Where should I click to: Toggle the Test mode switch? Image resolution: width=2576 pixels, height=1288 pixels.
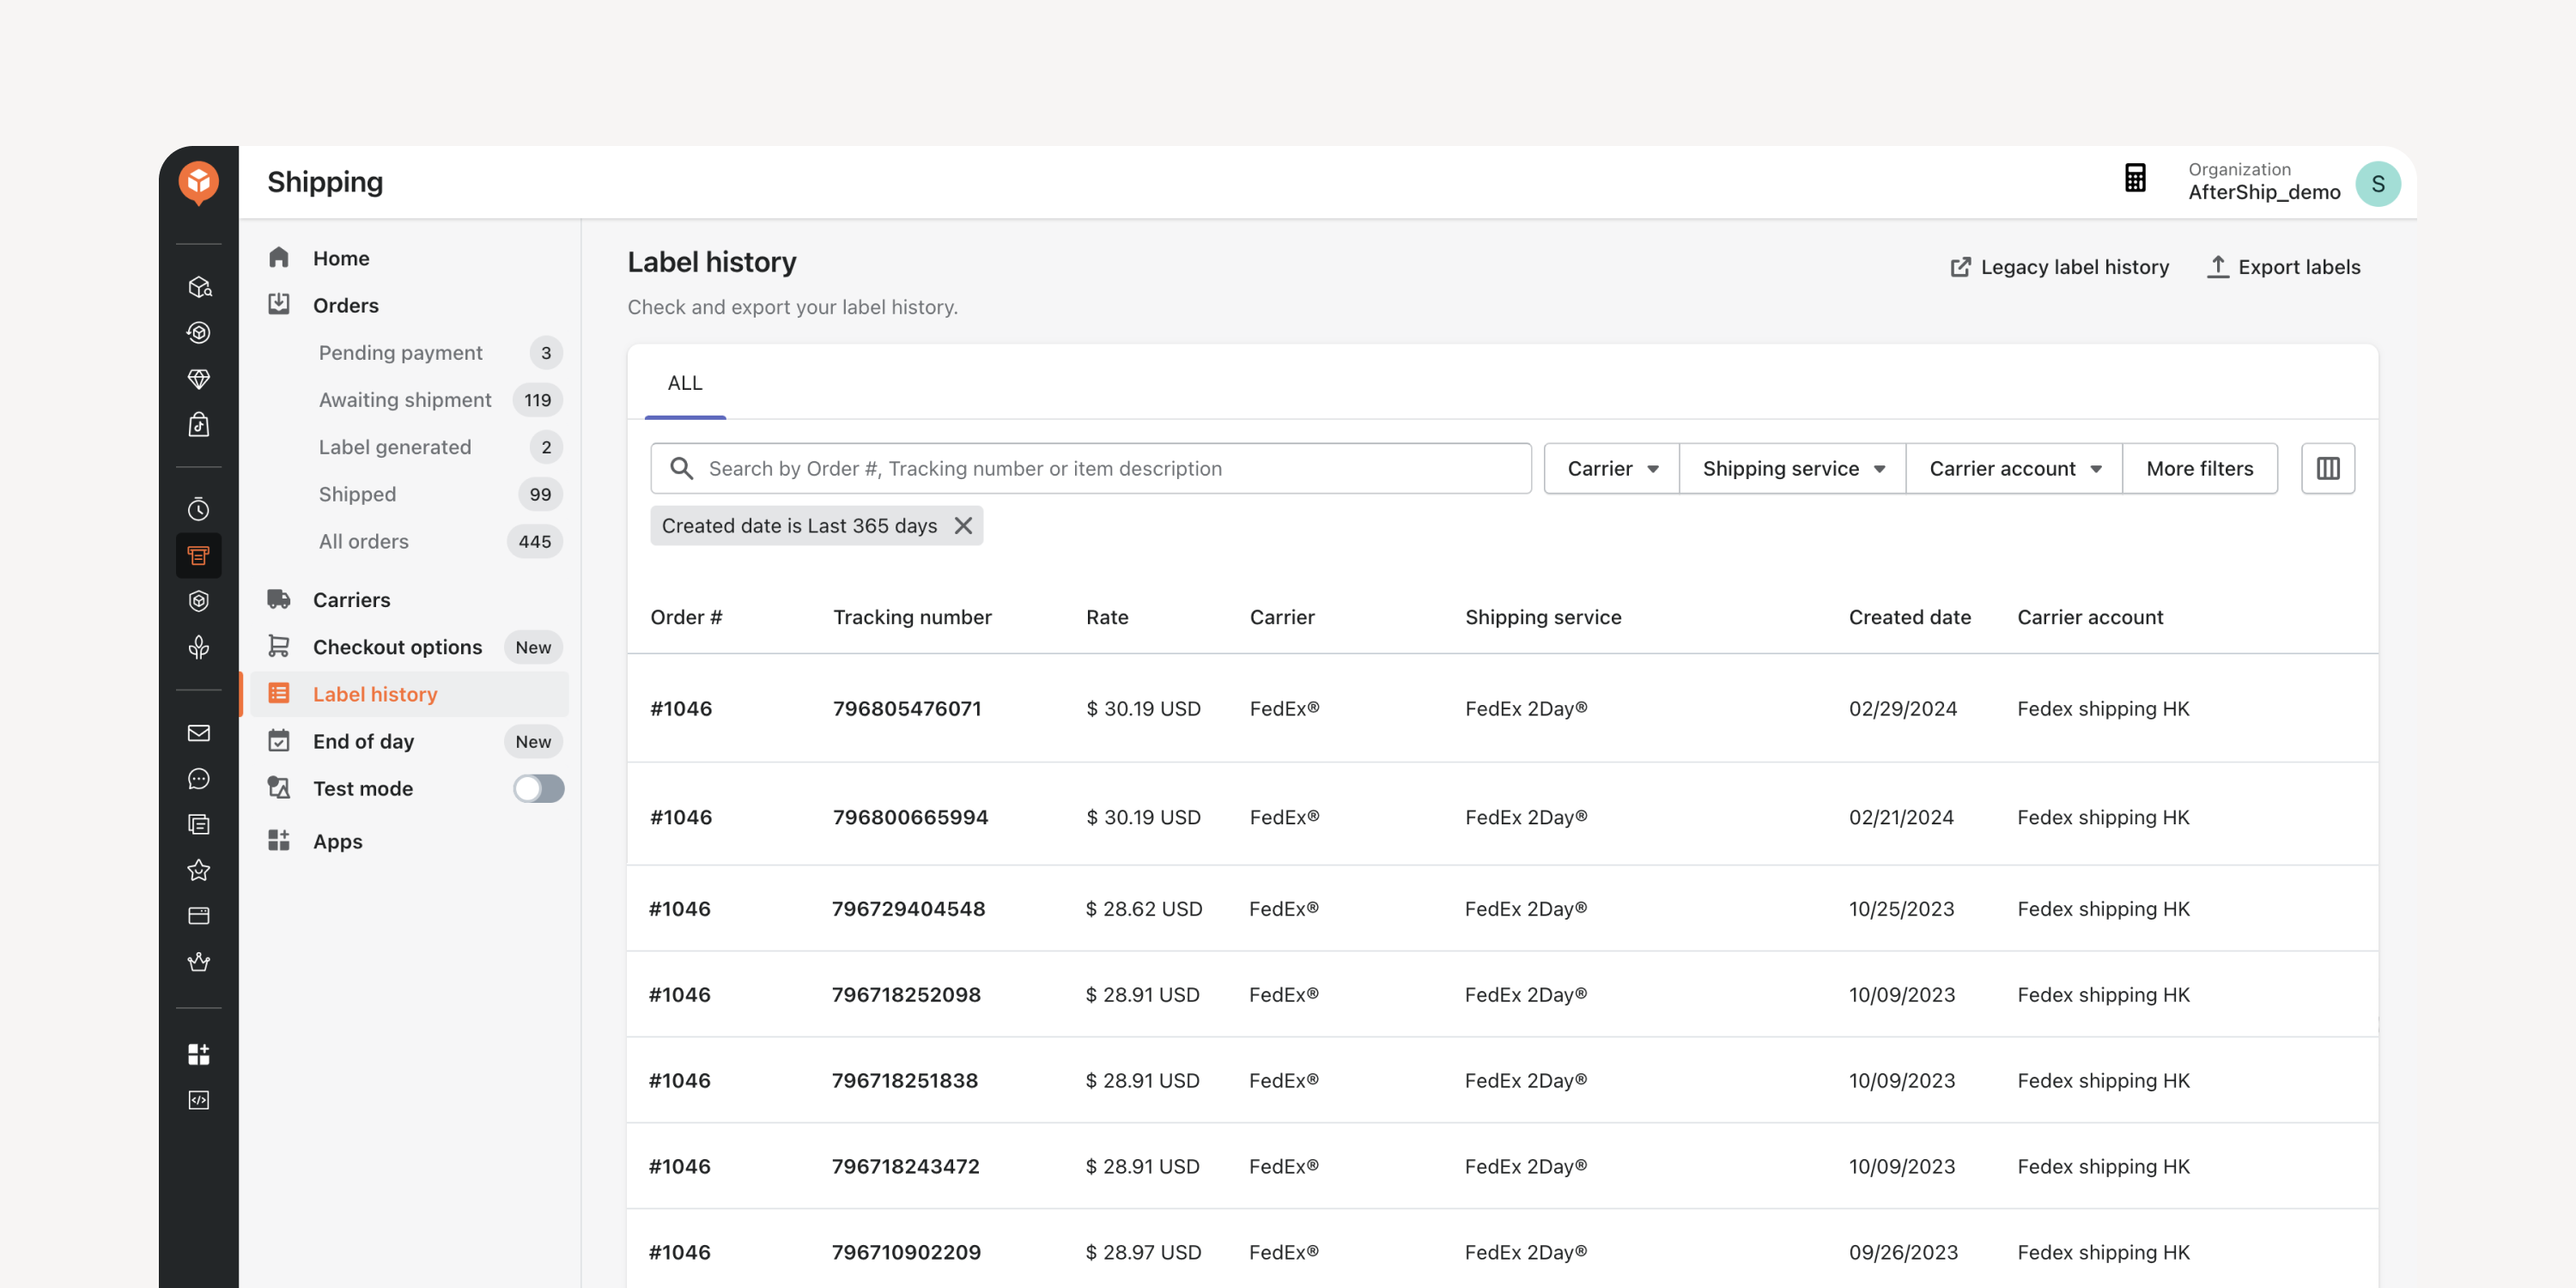(538, 789)
